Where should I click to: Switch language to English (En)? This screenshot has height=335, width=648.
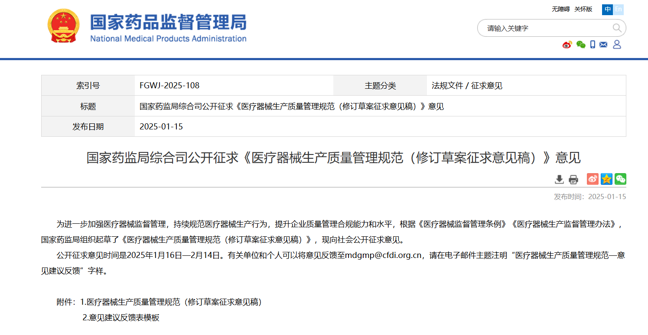point(619,10)
